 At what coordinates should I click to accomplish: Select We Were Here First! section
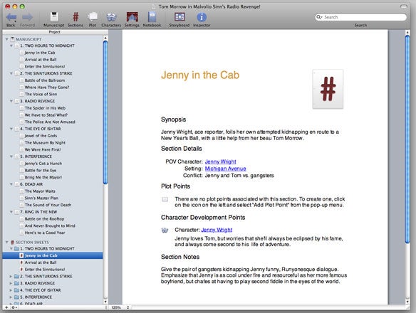43,149
